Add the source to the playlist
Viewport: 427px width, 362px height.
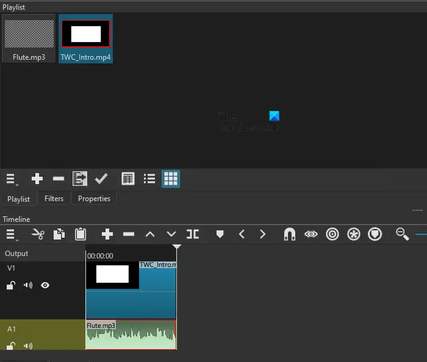(x=37, y=179)
